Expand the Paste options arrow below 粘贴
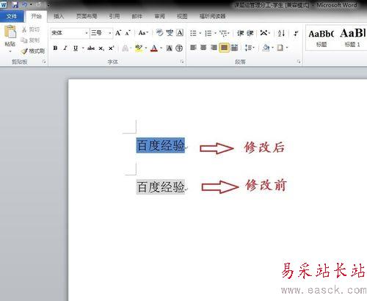Screen dimensions: 367x301 (10, 51)
